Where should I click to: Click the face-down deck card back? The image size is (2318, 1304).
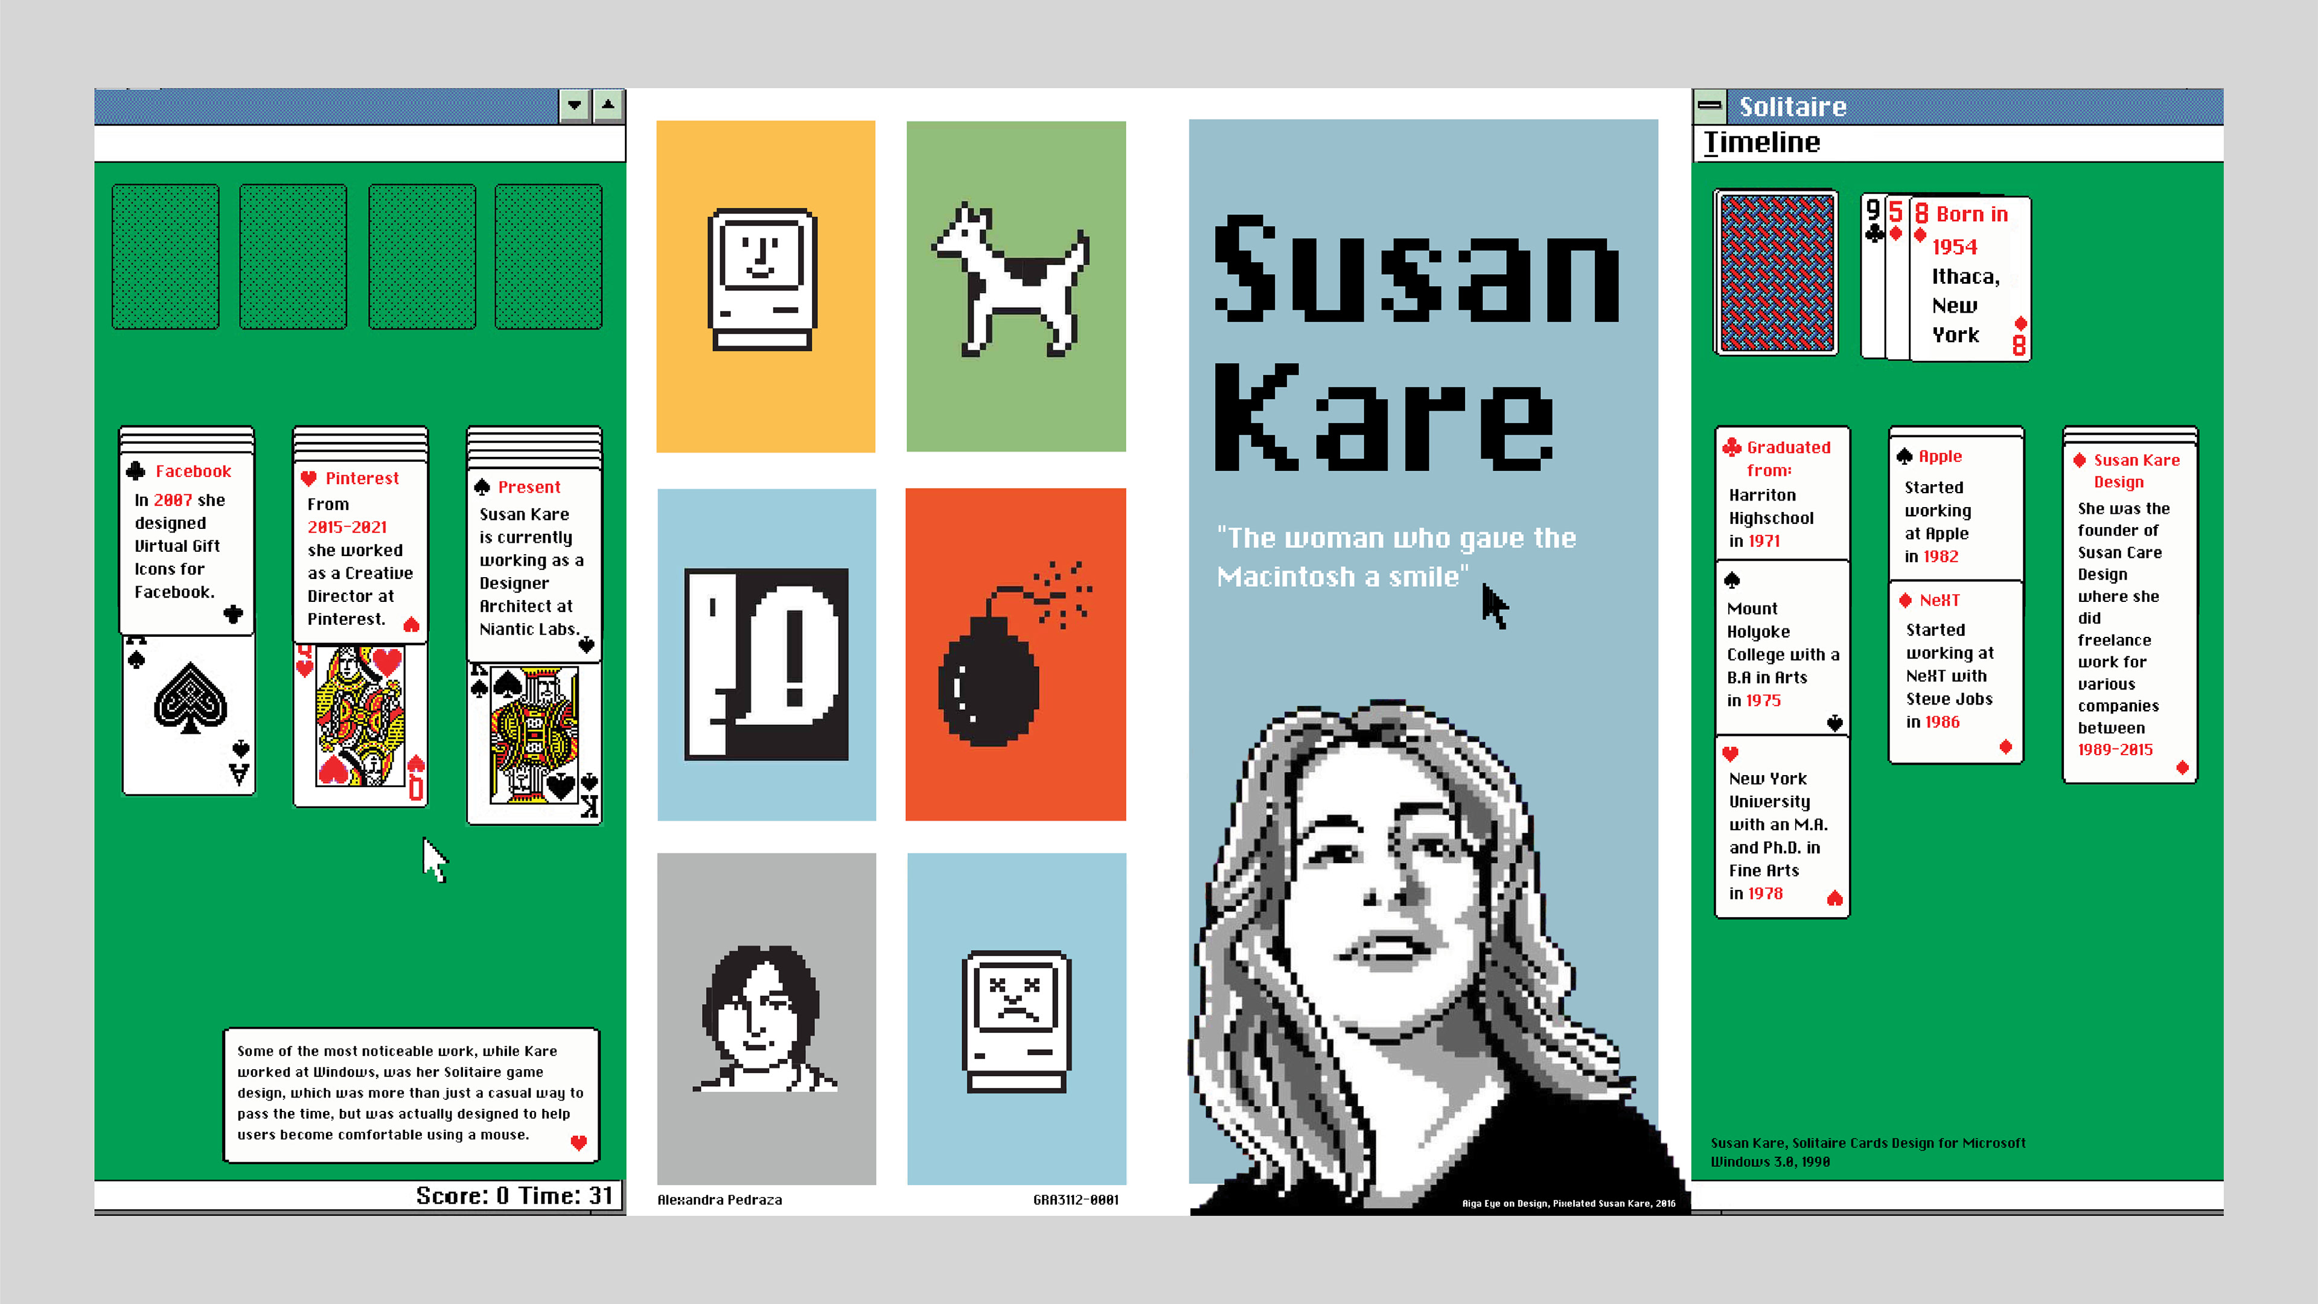(x=1777, y=273)
